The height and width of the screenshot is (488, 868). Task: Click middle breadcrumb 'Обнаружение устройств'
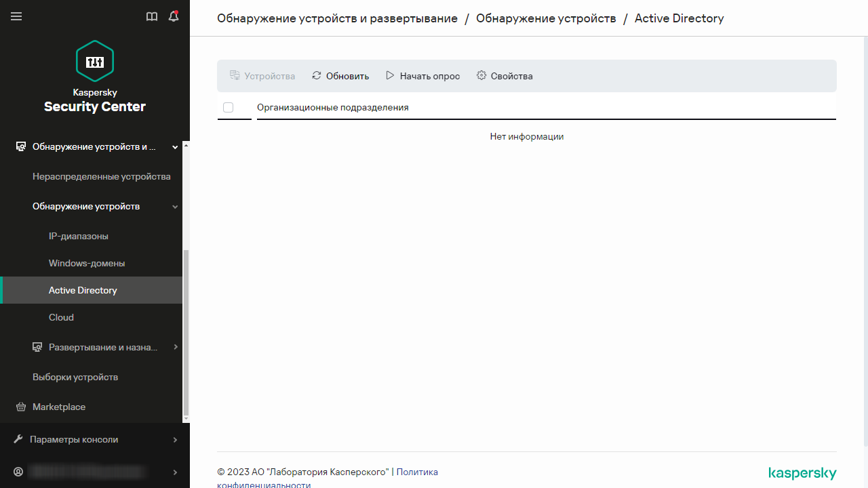(x=546, y=18)
